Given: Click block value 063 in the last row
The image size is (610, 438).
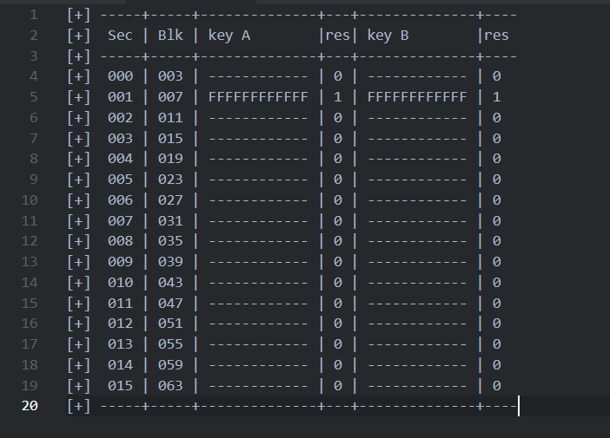Looking at the screenshot, I should [170, 385].
